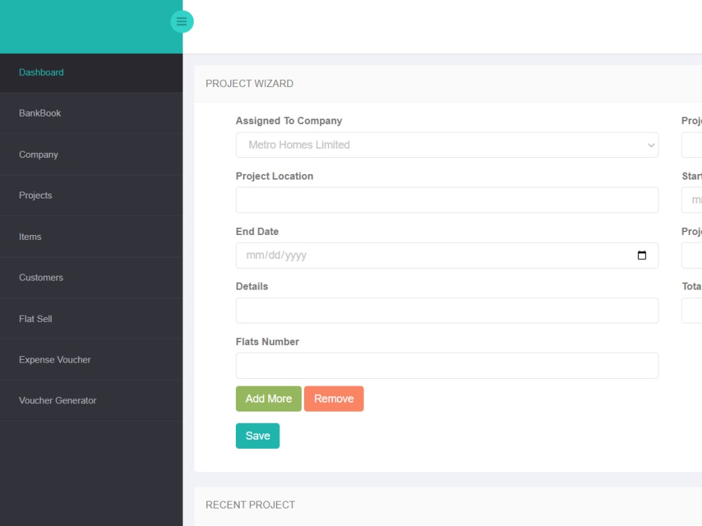Click the Flats Number label

[x=267, y=342]
